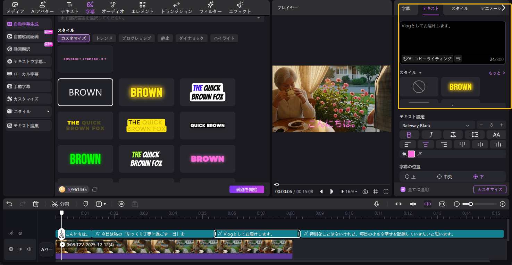Click the trash delete icon
Image resolution: width=512 pixels, height=265 pixels.
pos(35,204)
